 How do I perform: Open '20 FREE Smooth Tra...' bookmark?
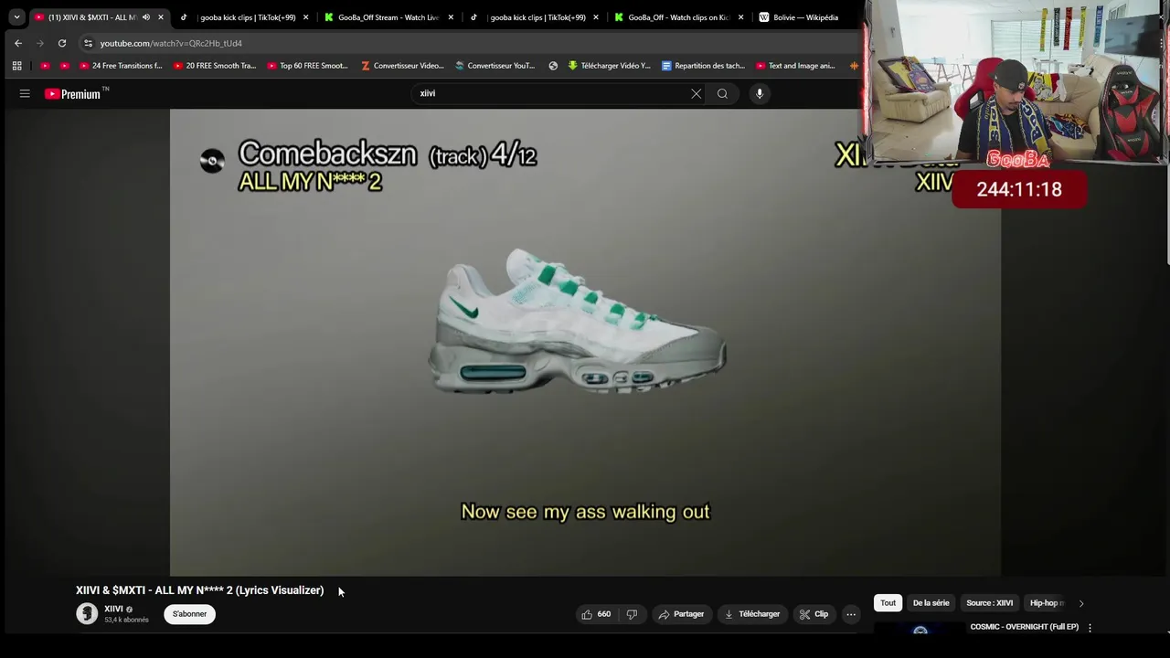[214, 66]
